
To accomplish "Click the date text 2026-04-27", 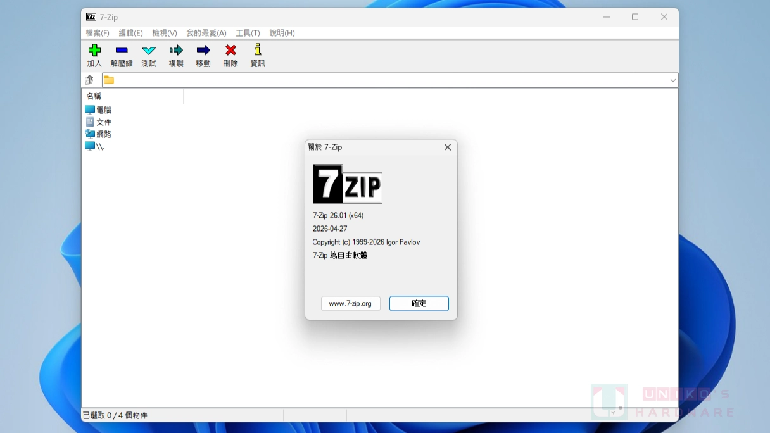I will click(x=330, y=229).
